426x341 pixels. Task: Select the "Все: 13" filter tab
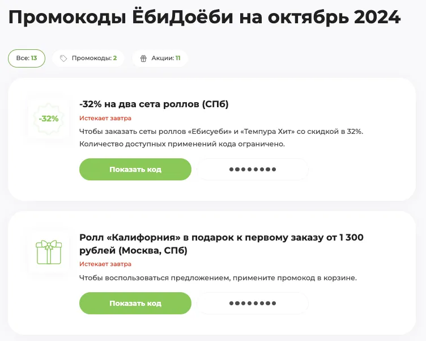pos(27,58)
